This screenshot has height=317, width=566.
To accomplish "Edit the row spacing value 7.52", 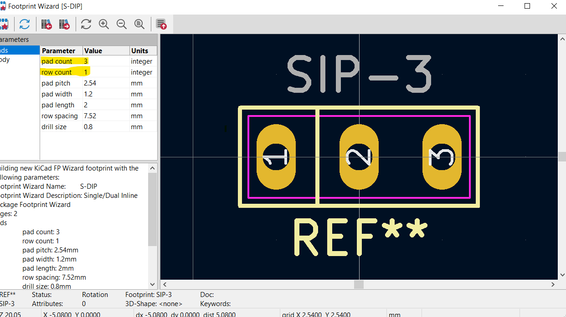I will [x=106, y=116].
